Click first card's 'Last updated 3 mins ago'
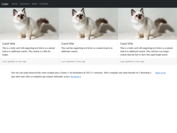 click(14, 61)
